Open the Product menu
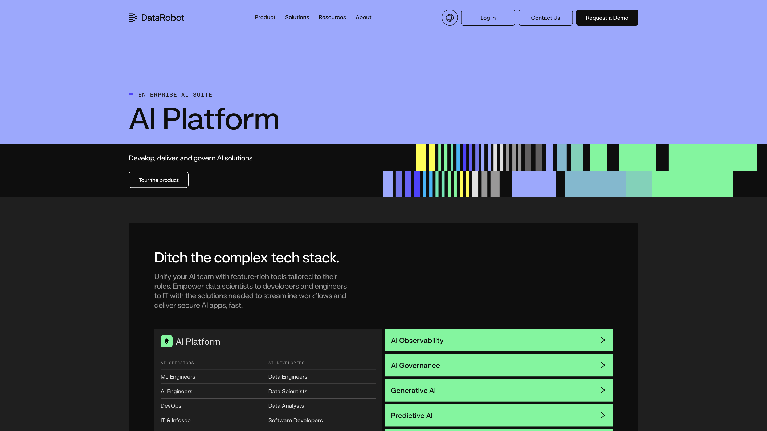767x431 pixels. (x=265, y=17)
